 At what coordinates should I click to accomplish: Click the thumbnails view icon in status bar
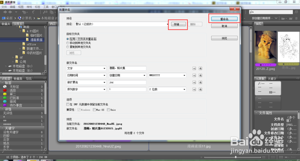tap(281, 157)
